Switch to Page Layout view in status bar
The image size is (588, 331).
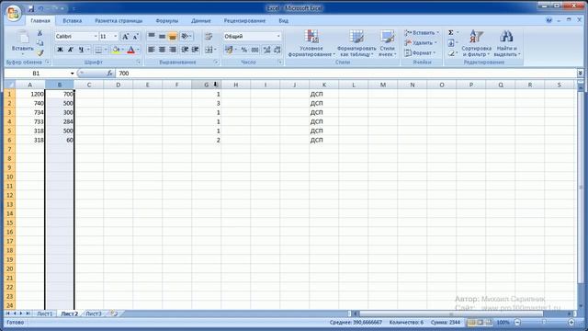(x=480, y=323)
